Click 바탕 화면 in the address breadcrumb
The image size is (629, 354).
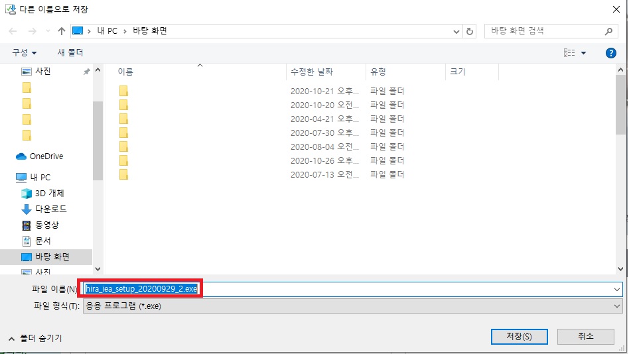coord(150,31)
